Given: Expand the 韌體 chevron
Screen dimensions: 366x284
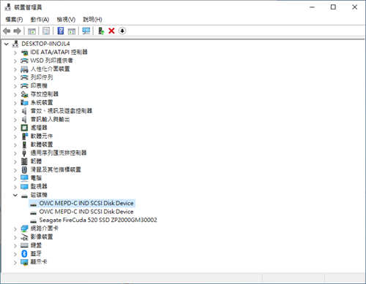Looking at the screenshot, I should click(15, 161).
